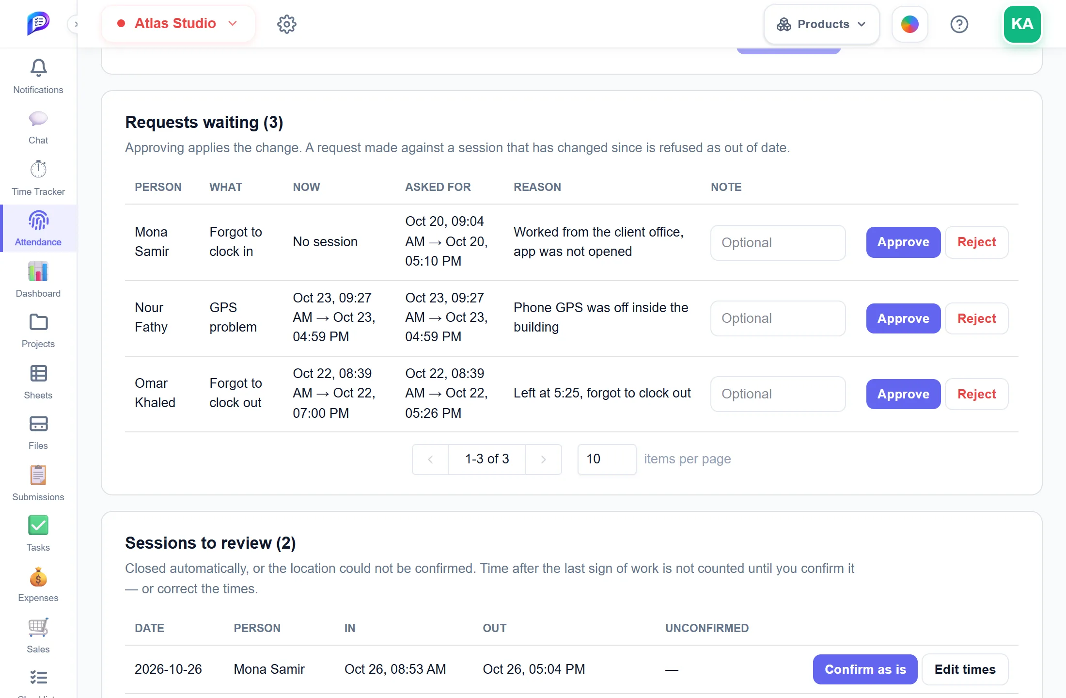1066x698 pixels.
Task: Click the colorful theme circle button
Action: (910, 24)
